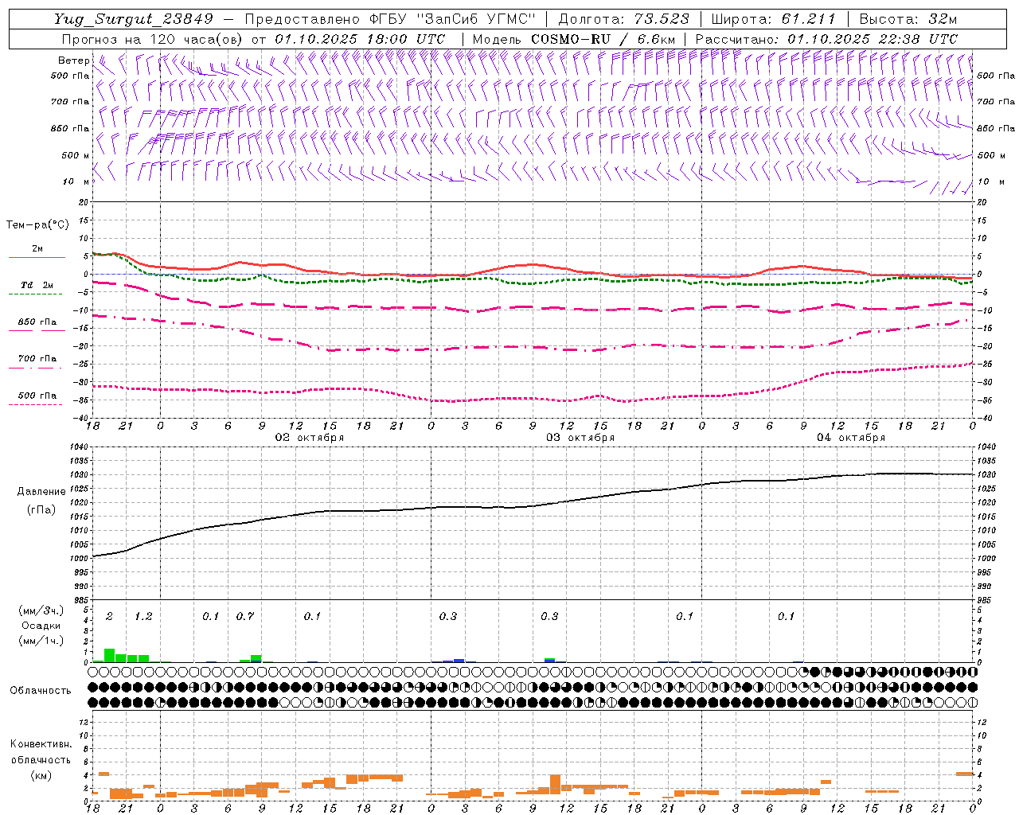Viewport: 1019px width, 815px height.
Task: Click the Высота: 32м header field
Action: point(908,19)
